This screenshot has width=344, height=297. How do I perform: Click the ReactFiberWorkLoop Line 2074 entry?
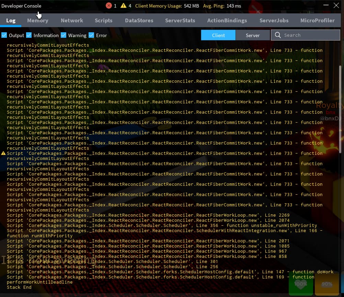[148, 220]
